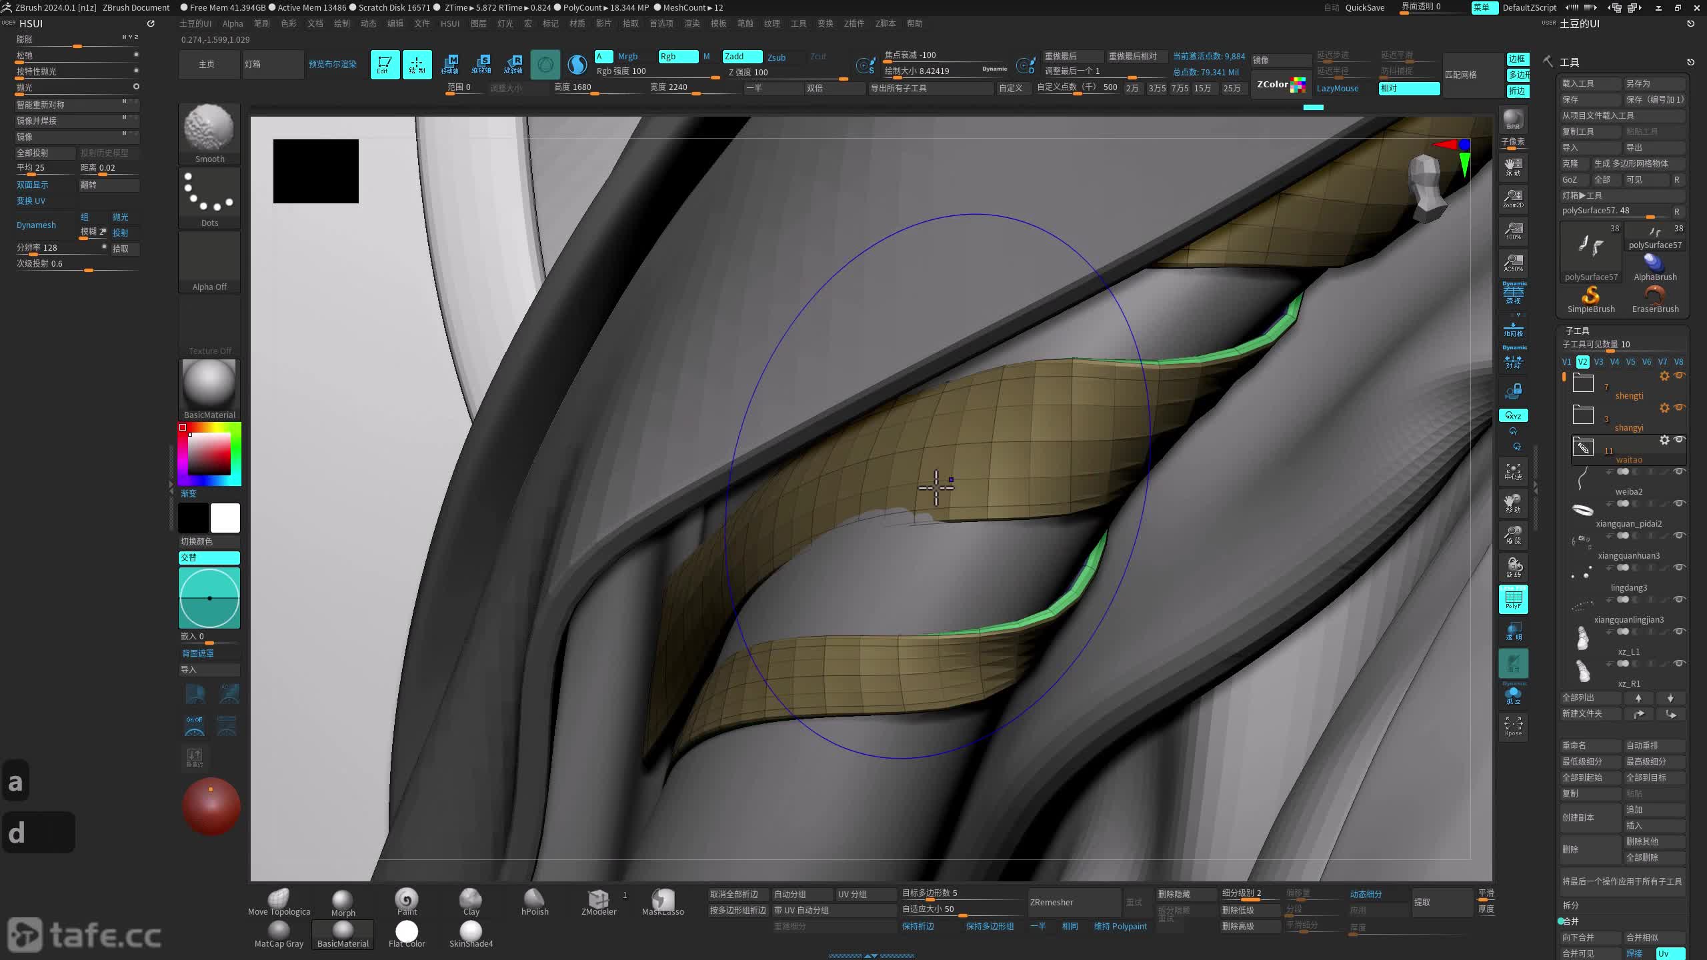Expand the 智能重新对称 panel
This screenshot has height=960, width=1707.
pos(77,105)
